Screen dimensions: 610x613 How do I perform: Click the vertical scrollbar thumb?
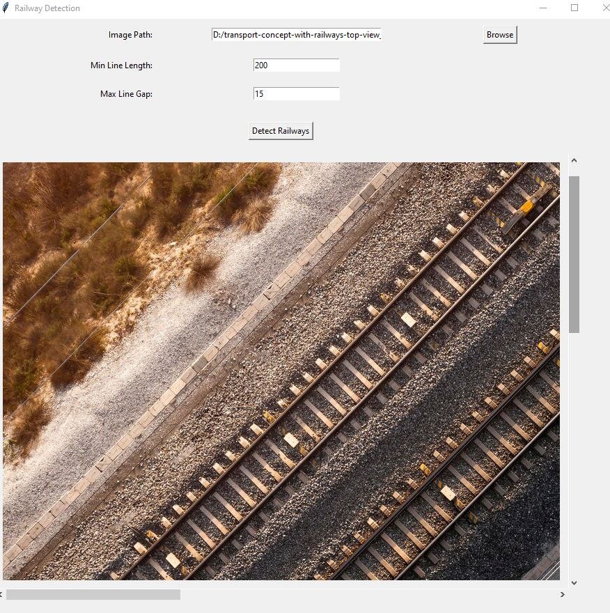click(574, 254)
